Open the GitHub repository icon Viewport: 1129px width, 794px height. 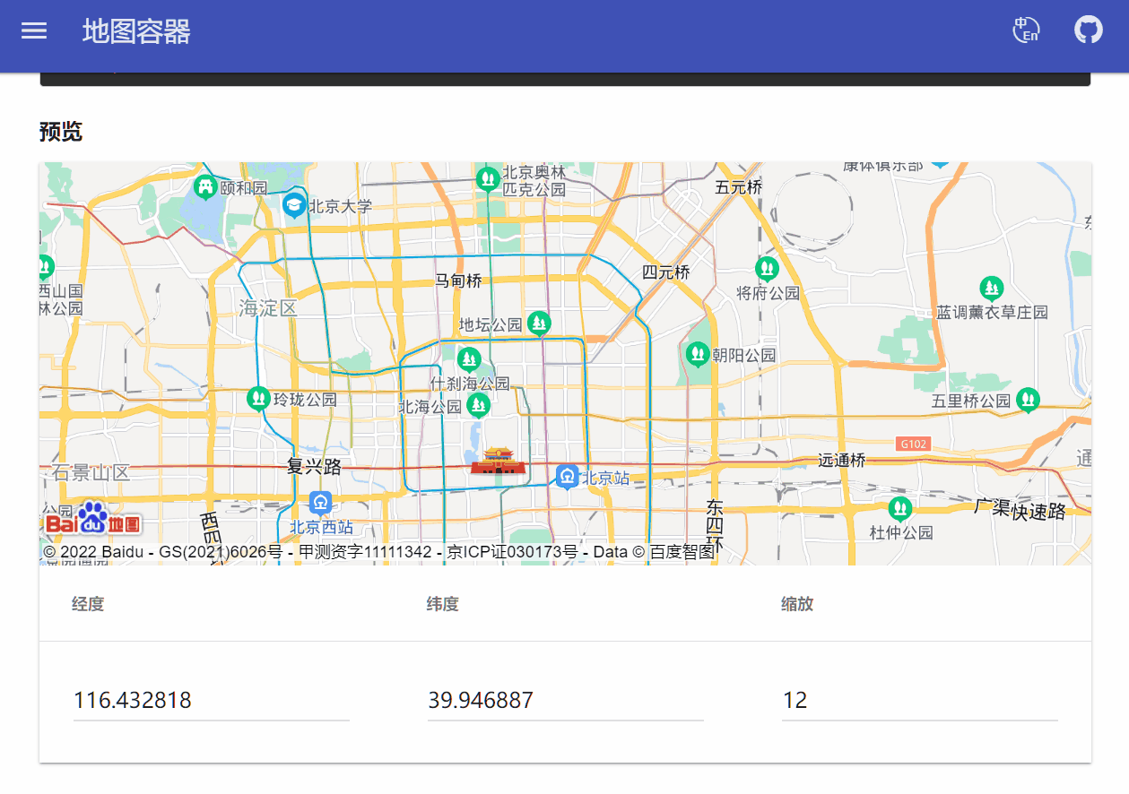pyautogui.click(x=1088, y=30)
